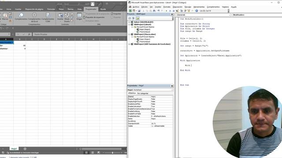Click the Excel formula bar text field
282x158 pixels.
coord(80,34)
